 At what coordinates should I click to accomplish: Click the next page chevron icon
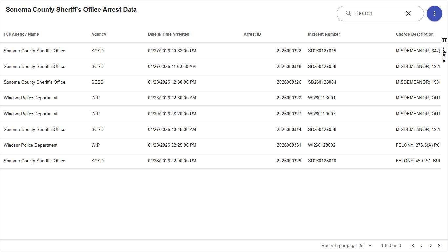click(x=431, y=245)
